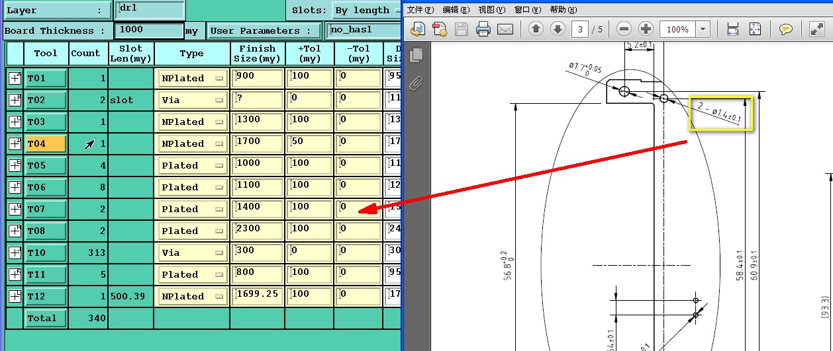
Task: Open the 文件 (File) menu
Action: [420, 9]
